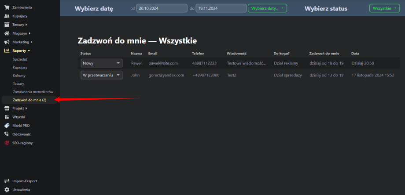This screenshot has height=195, width=405.
Task: Open the Sprzedaż report submenu item
Action: coord(21,59)
